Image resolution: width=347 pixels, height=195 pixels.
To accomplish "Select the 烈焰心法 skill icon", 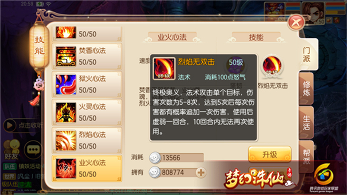I will tap(66, 140).
